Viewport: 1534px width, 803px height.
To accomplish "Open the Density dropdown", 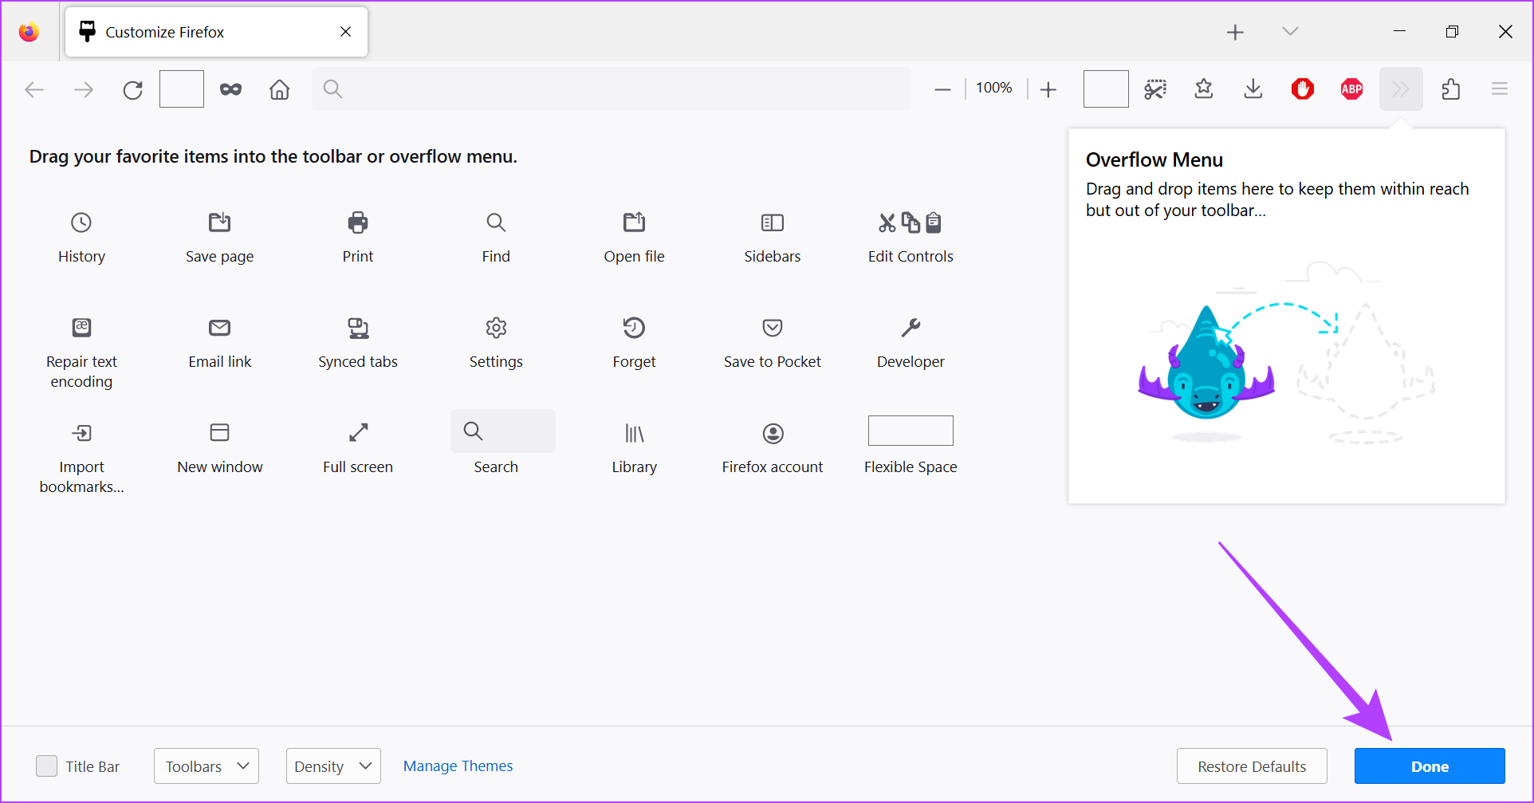I will (333, 766).
